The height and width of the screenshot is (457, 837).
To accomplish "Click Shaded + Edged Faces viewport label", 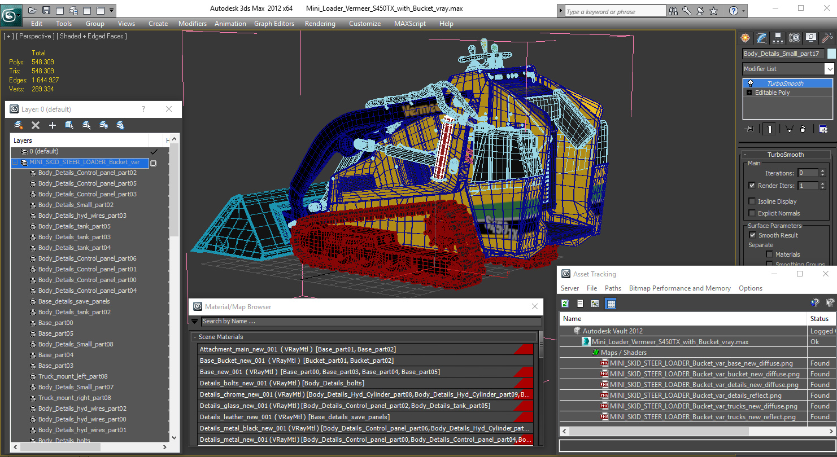I will (x=91, y=36).
